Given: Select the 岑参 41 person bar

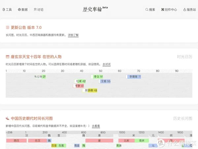Looking at the screenshot, I should 79,86.
